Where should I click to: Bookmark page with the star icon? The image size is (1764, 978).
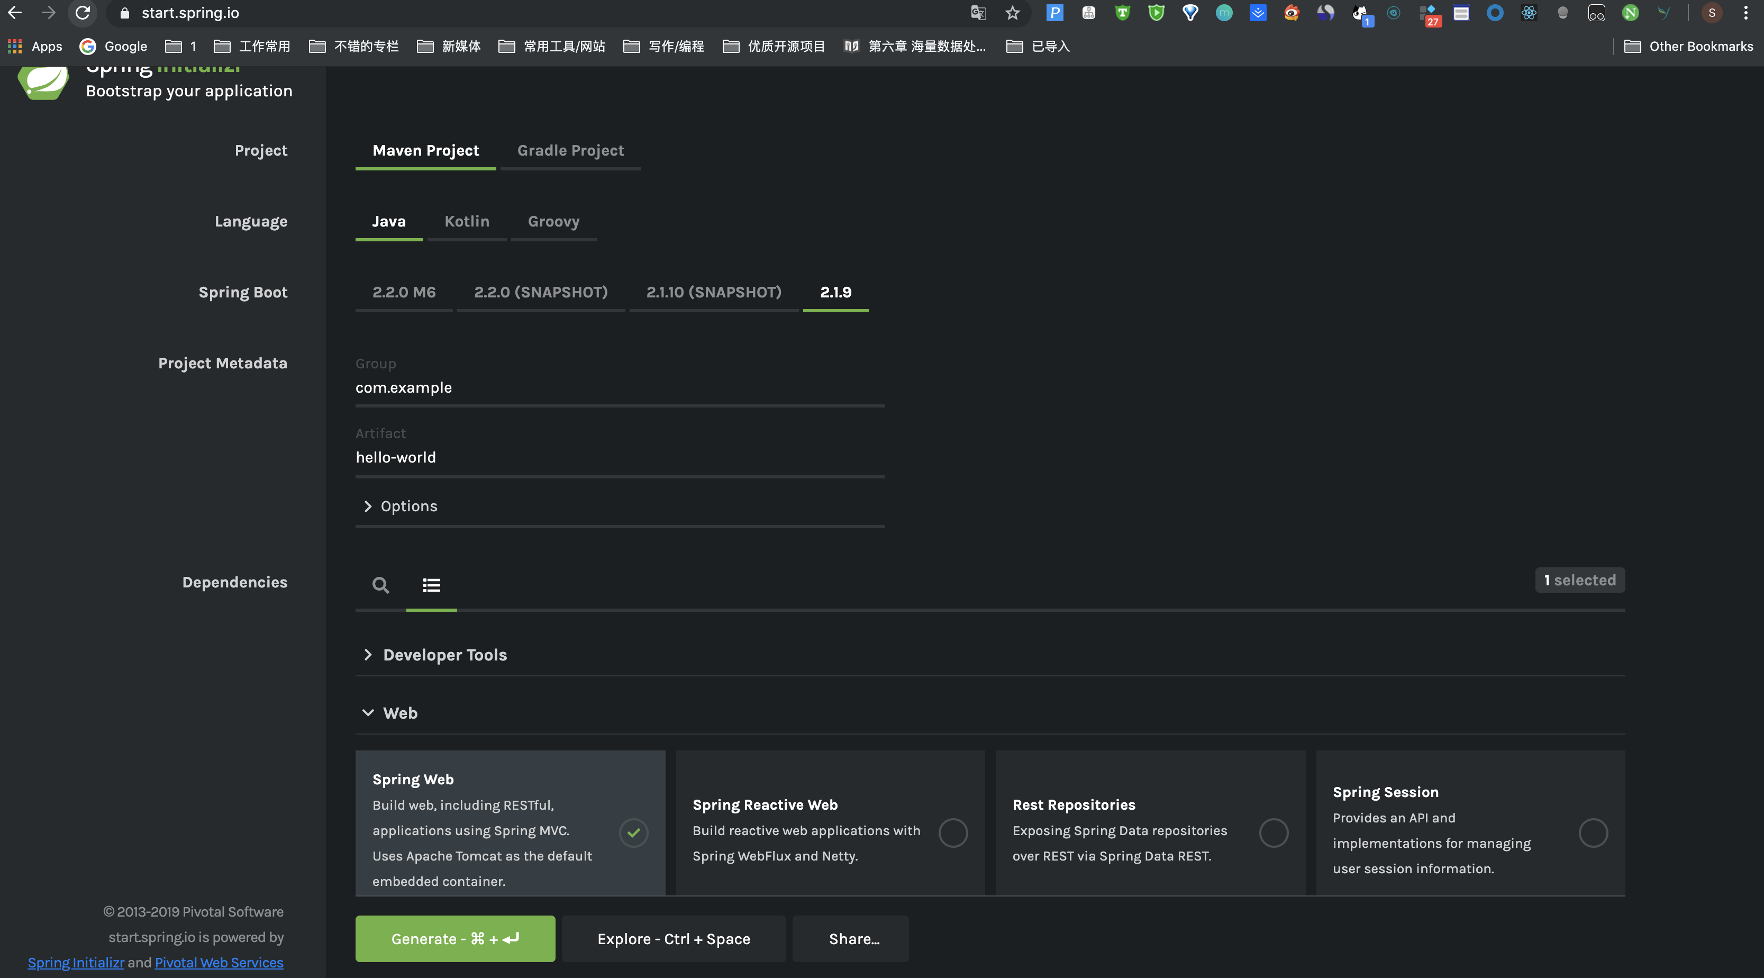(1012, 13)
